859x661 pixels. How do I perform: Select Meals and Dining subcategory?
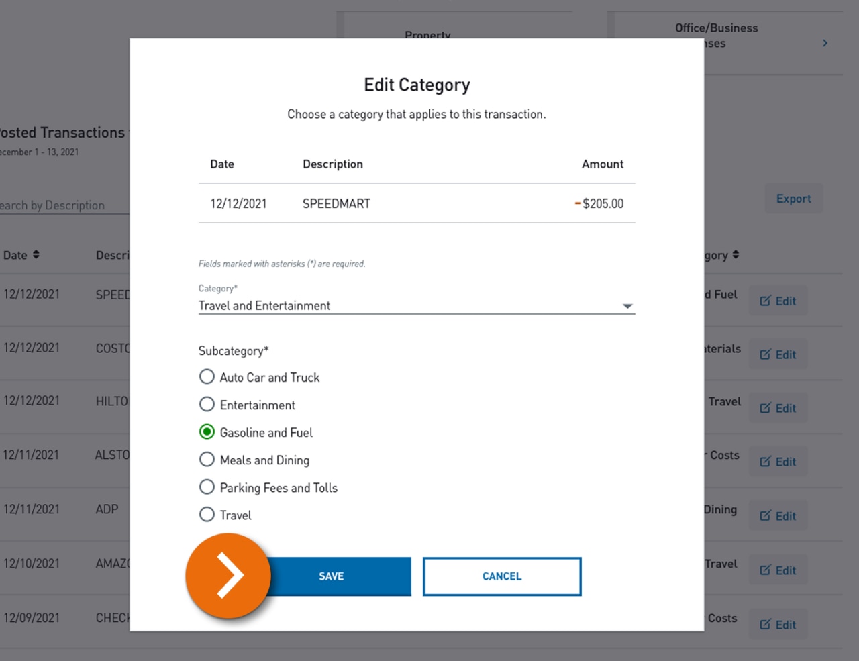(x=207, y=459)
